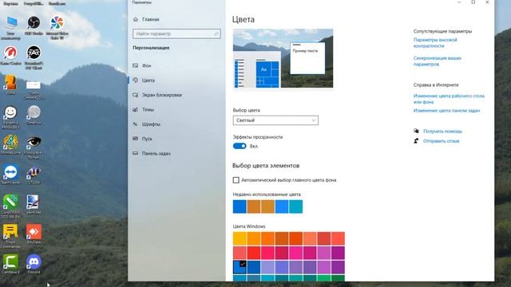Choose the yellow-gold first Windows color swatch

coord(240,238)
